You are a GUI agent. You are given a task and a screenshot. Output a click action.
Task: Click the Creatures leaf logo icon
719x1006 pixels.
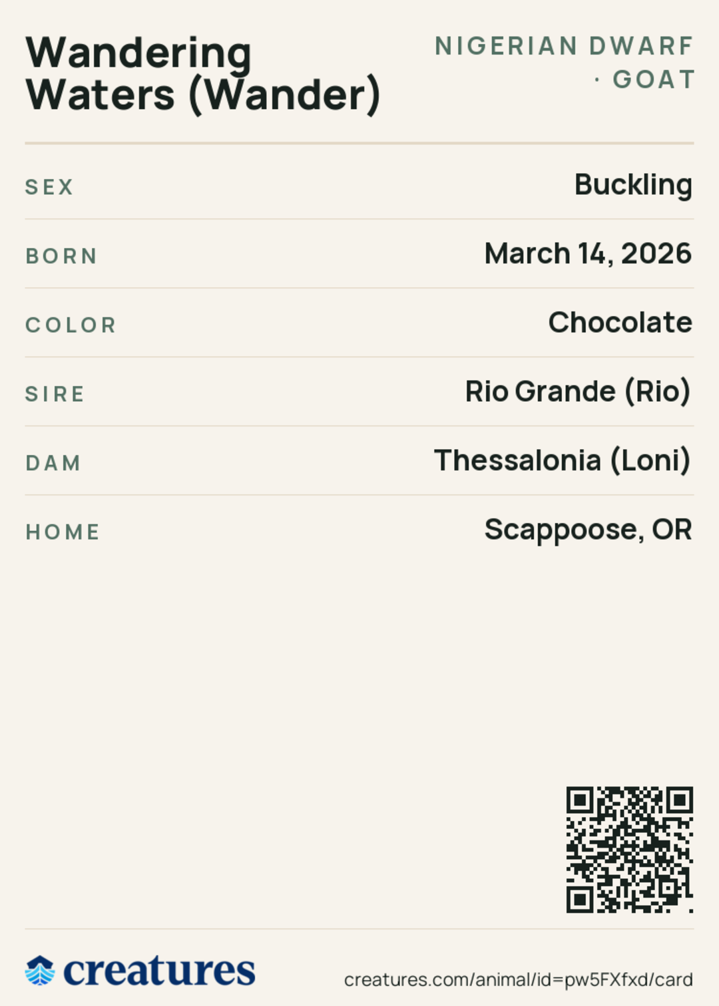click(40, 971)
